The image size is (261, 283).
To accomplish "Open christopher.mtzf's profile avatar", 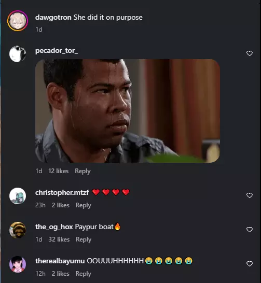I will pos(18,196).
